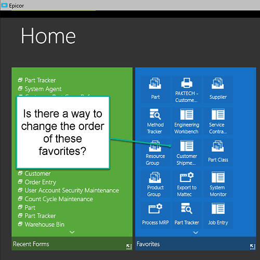The height and width of the screenshot is (260, 260).
Task: Show more favorites using the down chevron
Action: point(196,232)
